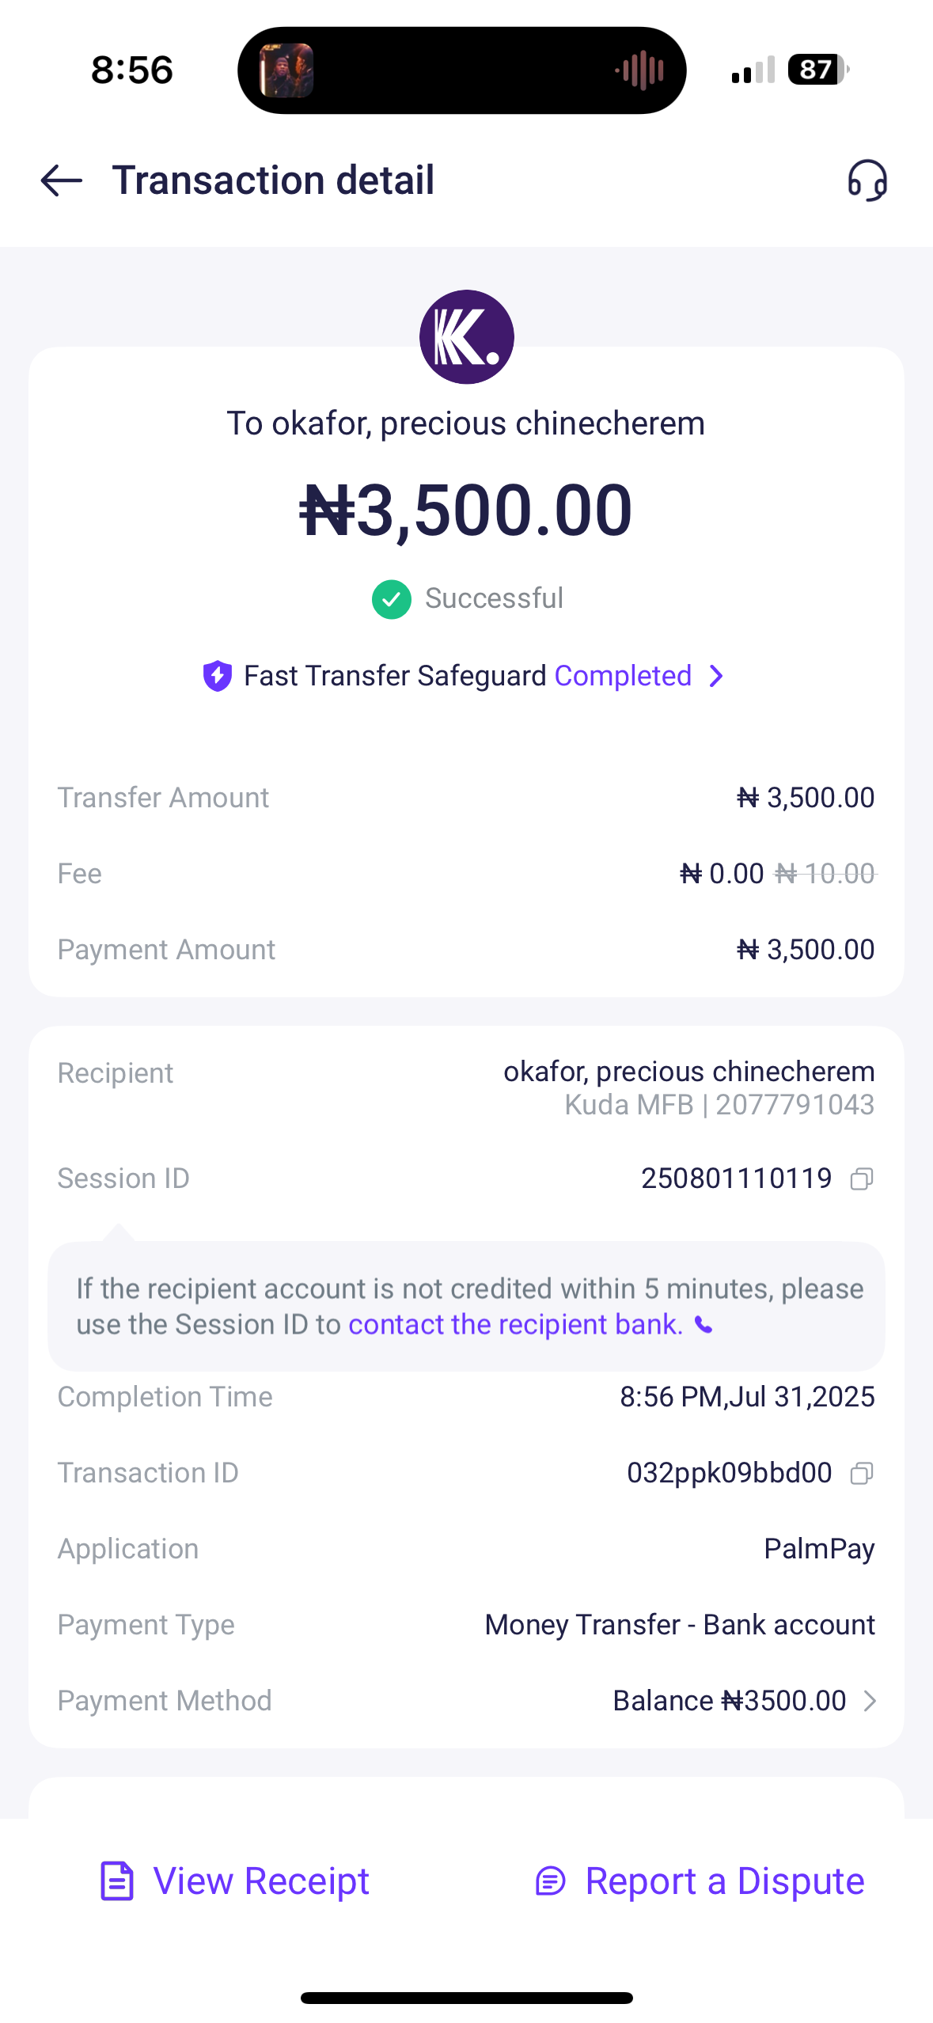Tap the phone icon beside recipient bank
The height and width of the screenshot is (2023, 933).
(704, 1325)
